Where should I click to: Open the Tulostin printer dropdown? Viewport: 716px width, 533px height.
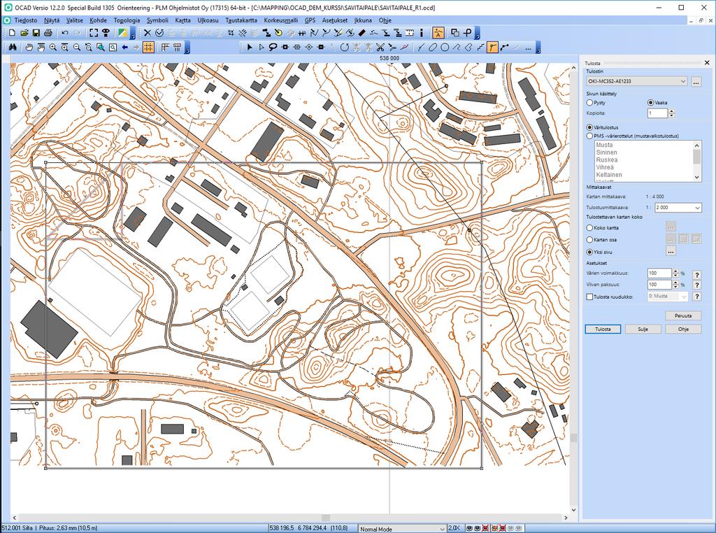pyautogui.click(x=636, y=81)
